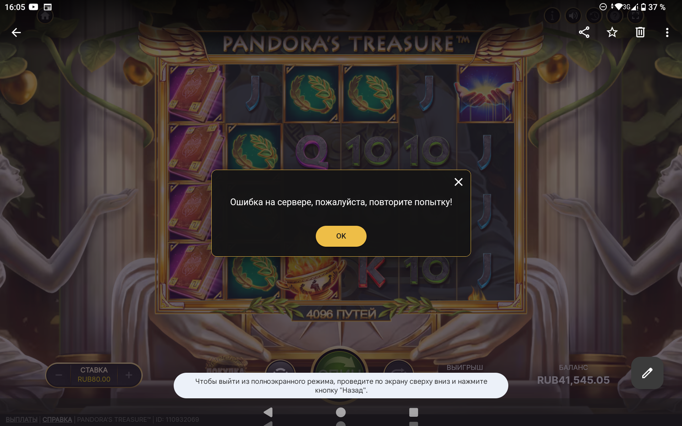Click the OK button in error dialog

point(341,236)
